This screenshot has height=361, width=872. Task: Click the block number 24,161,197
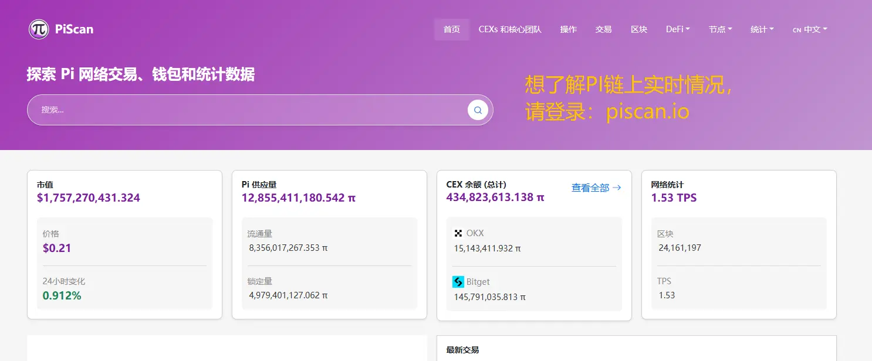(680, 248)
